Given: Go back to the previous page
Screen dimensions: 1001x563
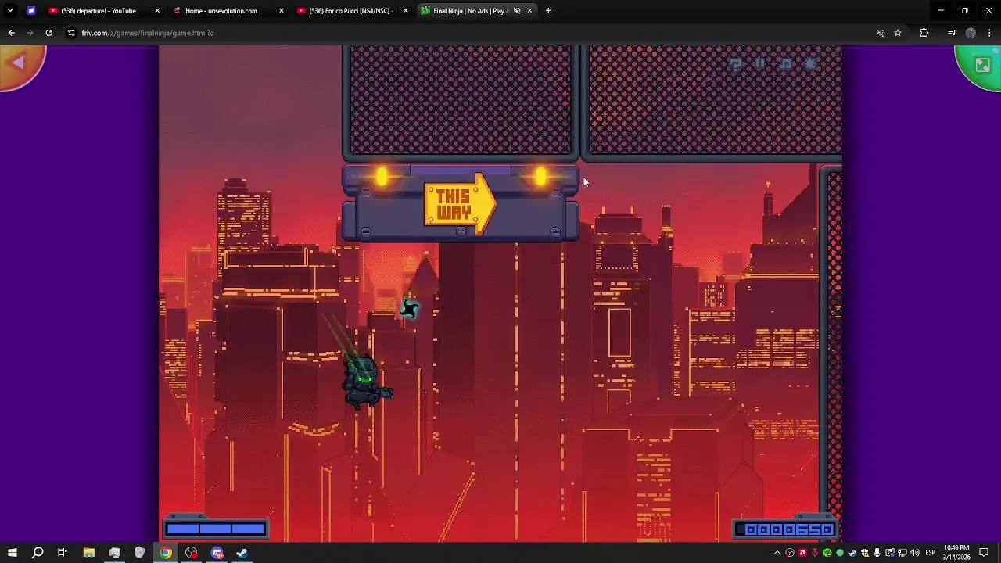Looking at the screenshot, I should [11, 33].
